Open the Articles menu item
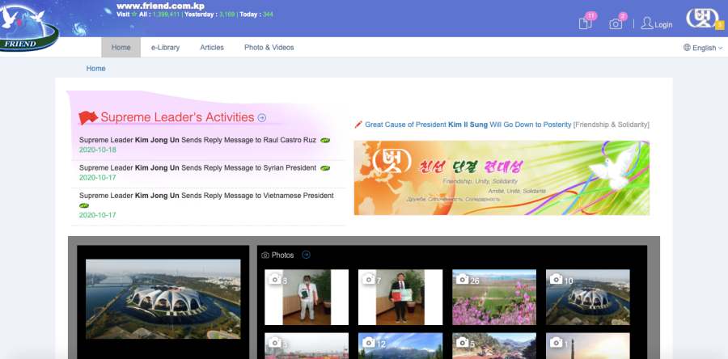 [x=212, y=48]
